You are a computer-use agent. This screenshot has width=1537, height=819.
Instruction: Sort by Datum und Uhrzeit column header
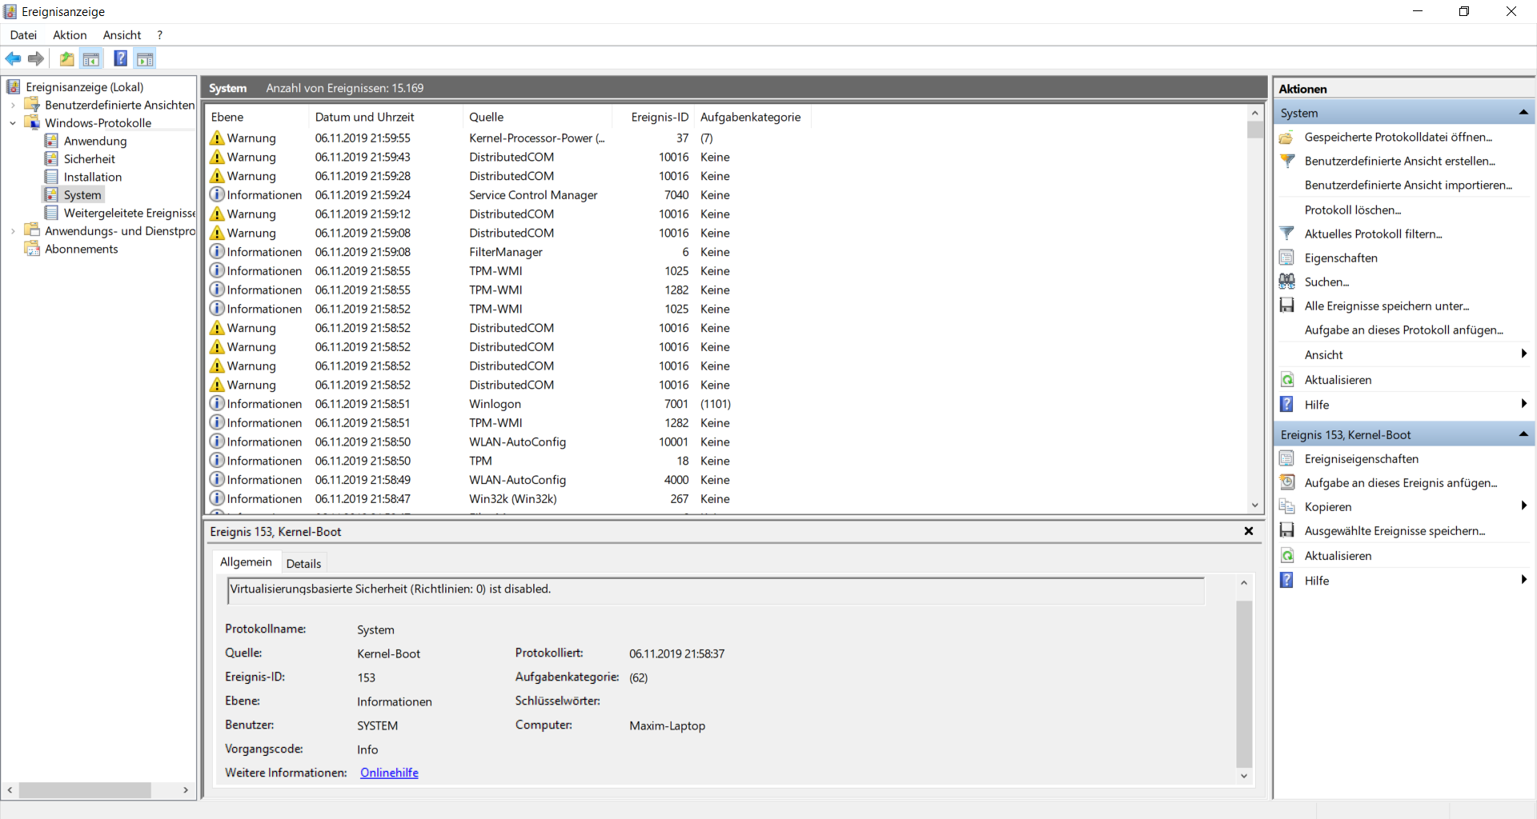pyautogui.click(x=386, y=117)
